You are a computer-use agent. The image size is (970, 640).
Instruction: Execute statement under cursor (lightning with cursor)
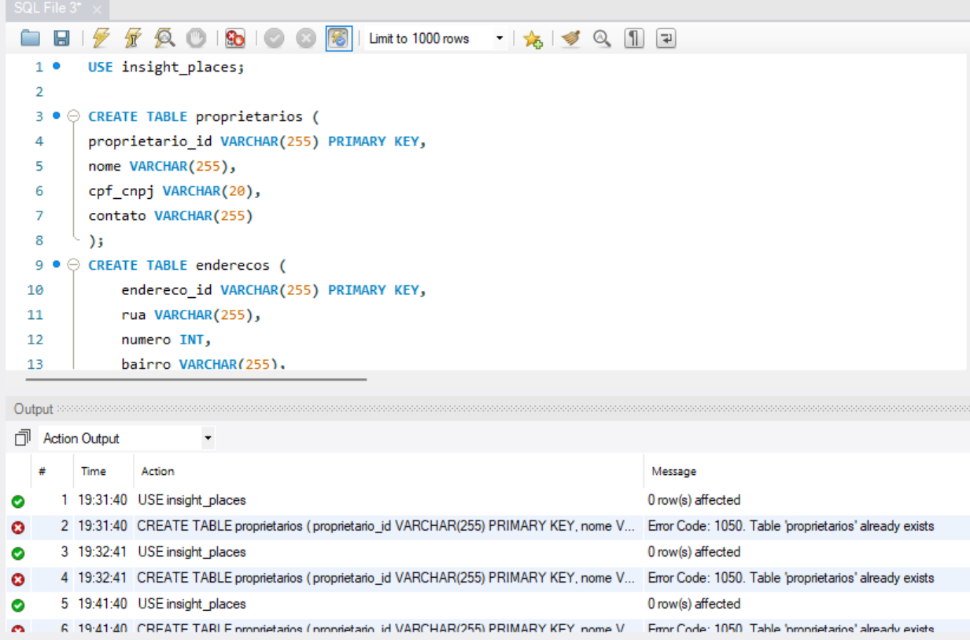pyautogui.click(x=133, y=39)
